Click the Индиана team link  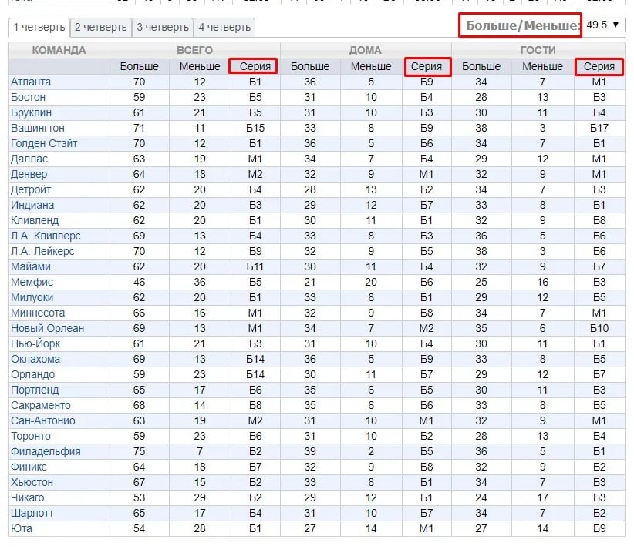[x=32, y=205]
